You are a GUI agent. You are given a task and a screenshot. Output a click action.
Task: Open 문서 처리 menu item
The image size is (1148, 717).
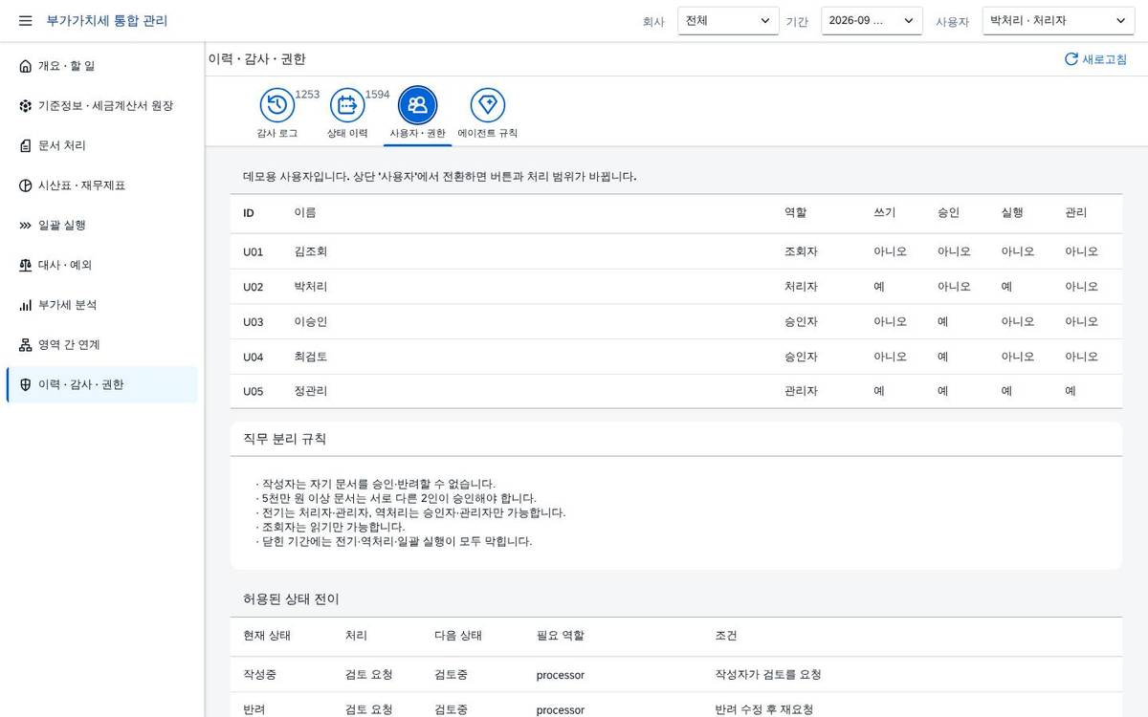pos(101,146)
